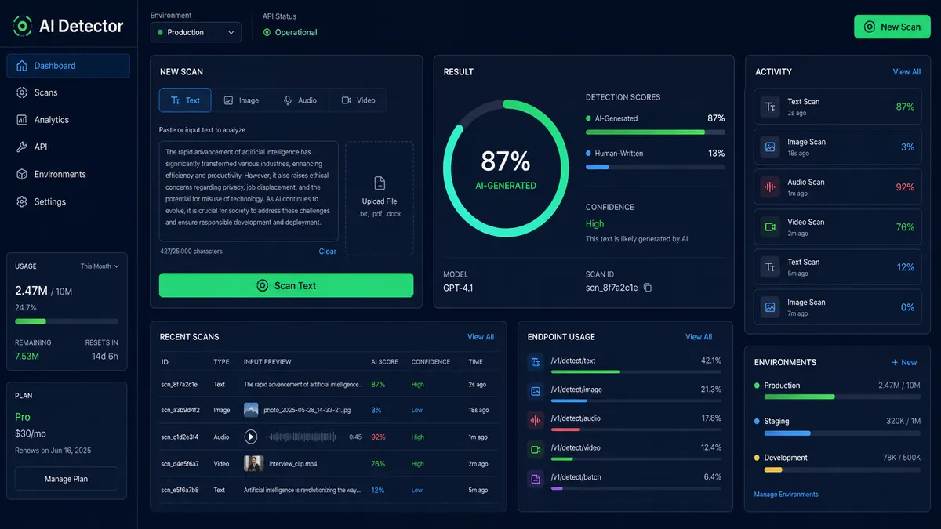The image size is (941, 529).
Task: Open the Manage Environments link
Action: pos(786,495)
